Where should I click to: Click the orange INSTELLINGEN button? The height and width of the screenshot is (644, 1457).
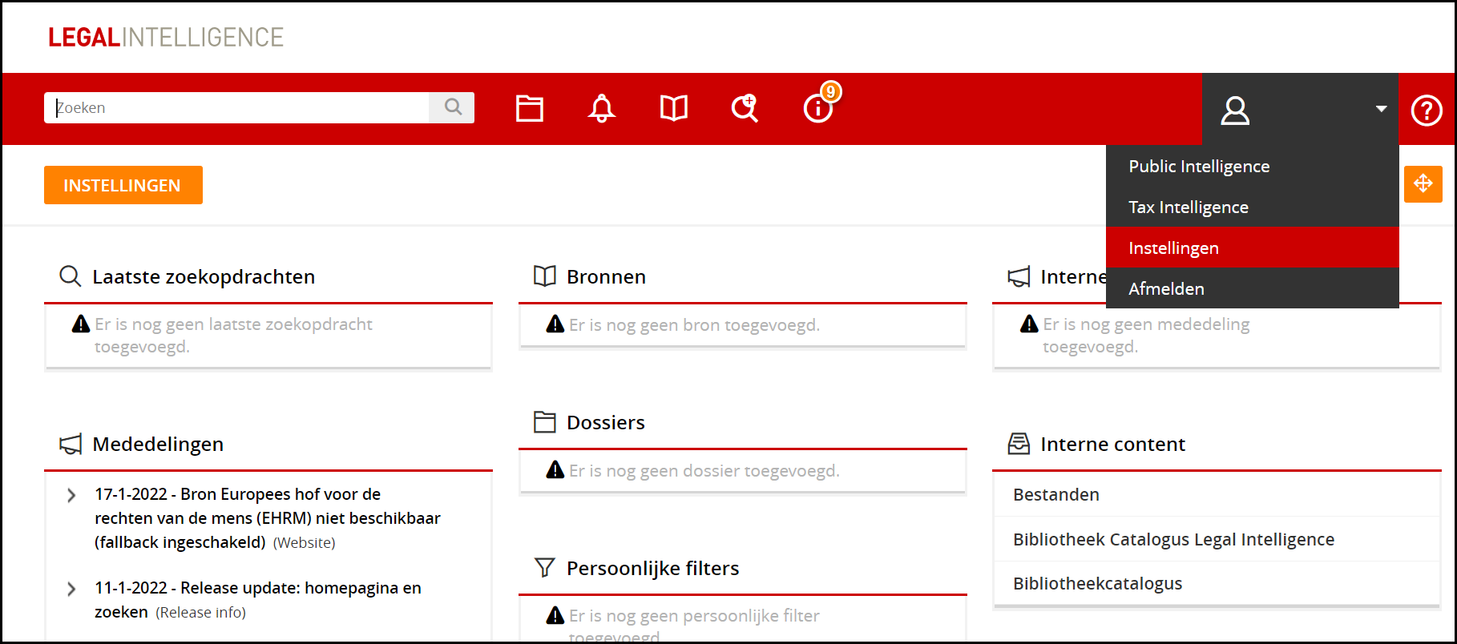pyautogui.click(x=123, y=185)
